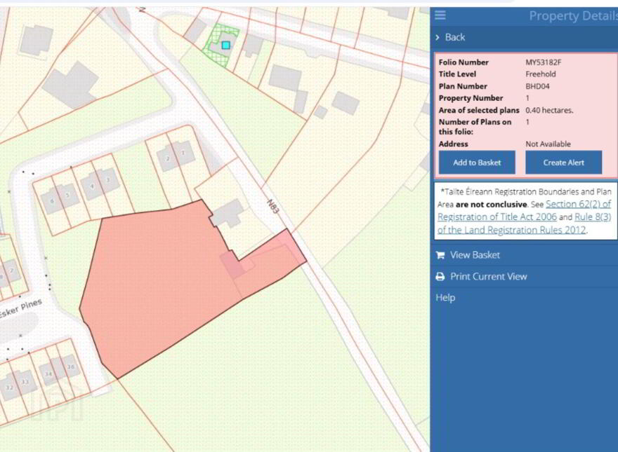Open the Help menu item
The image size is (618, 452).
click(x=445, y=298)
